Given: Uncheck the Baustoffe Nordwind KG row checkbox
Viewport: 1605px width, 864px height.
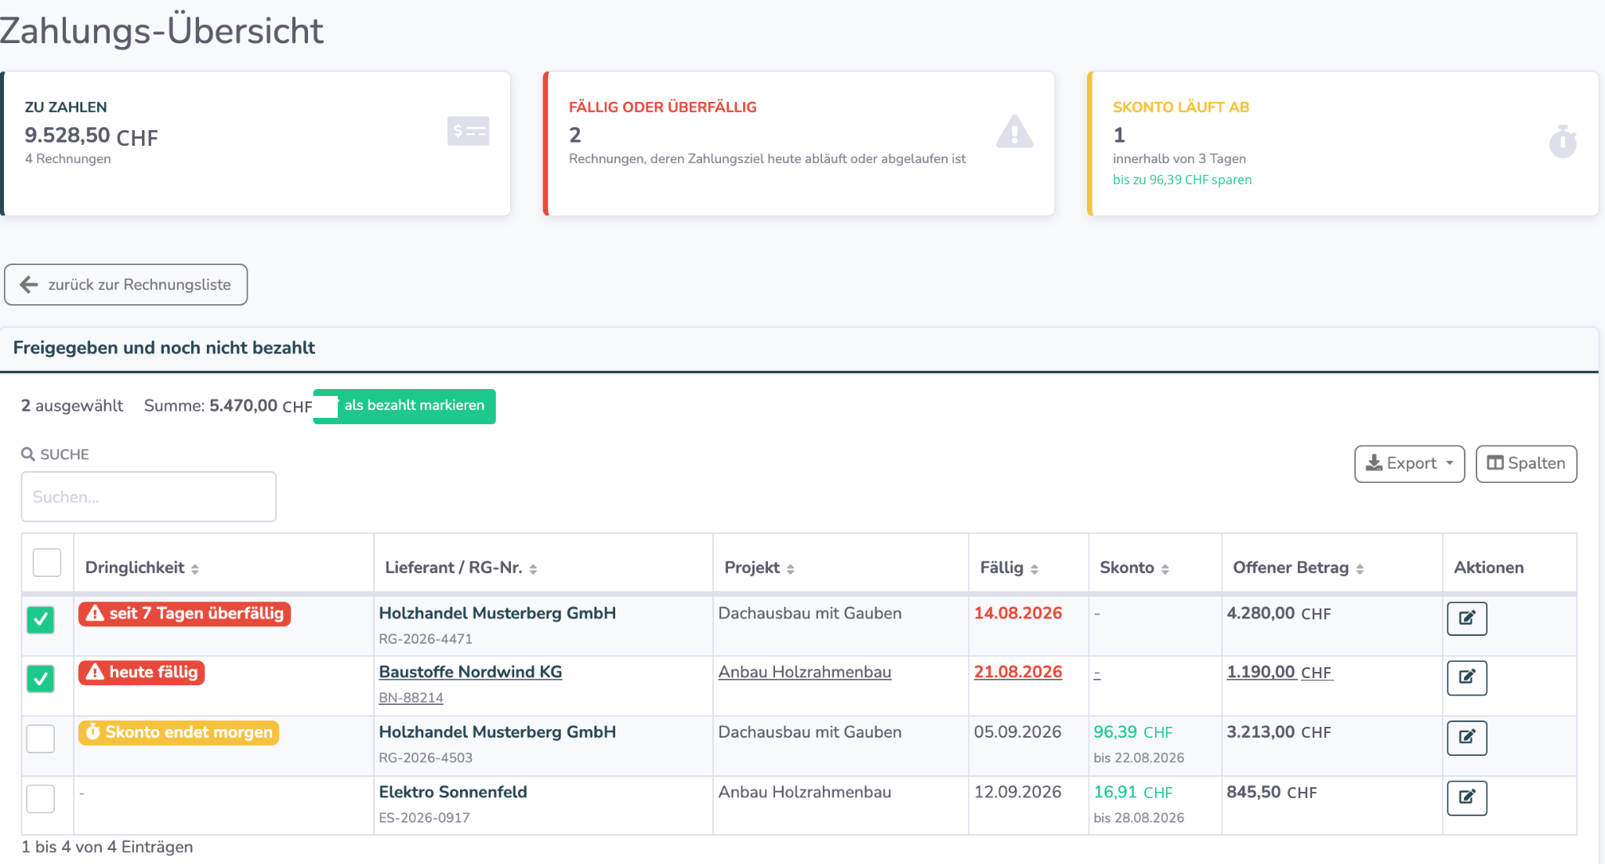Looking at the screenshot, I should tap(41, 678).
